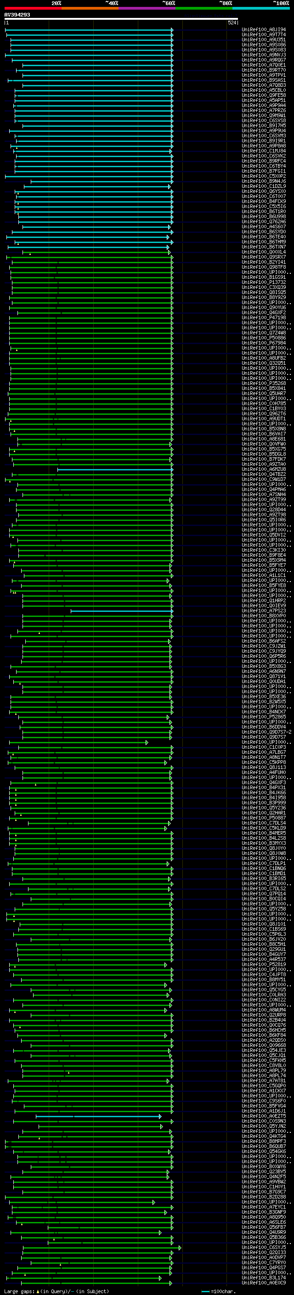Screen dimensions: 294x1295
Task: Select label UniRef100_B7FGI1
Action: pos(264,171)
